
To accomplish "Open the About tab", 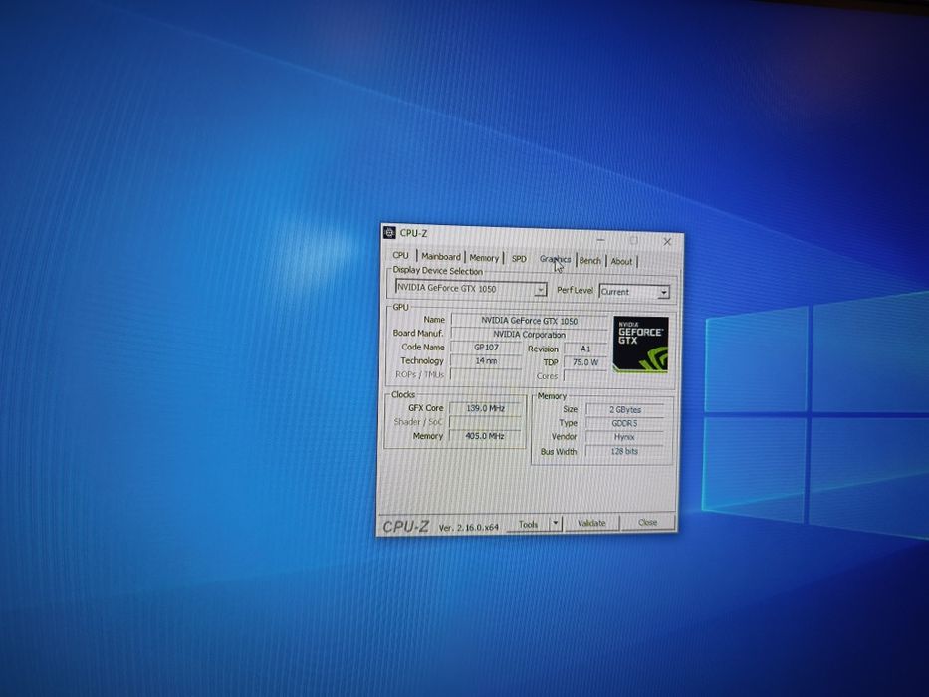I will [x=621, y=261].
